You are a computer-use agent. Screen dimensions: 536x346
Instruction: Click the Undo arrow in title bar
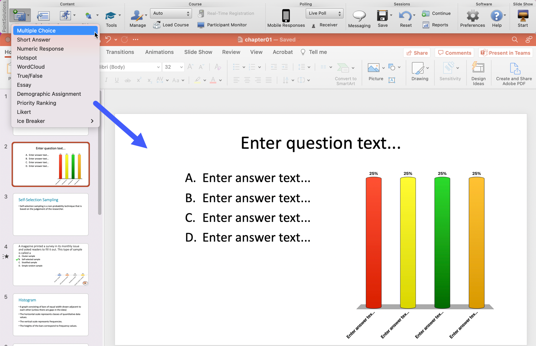108,39
